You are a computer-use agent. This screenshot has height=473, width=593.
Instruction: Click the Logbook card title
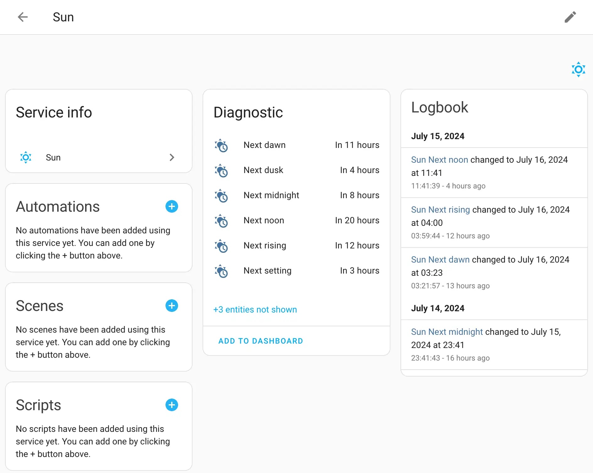(439, 107)
